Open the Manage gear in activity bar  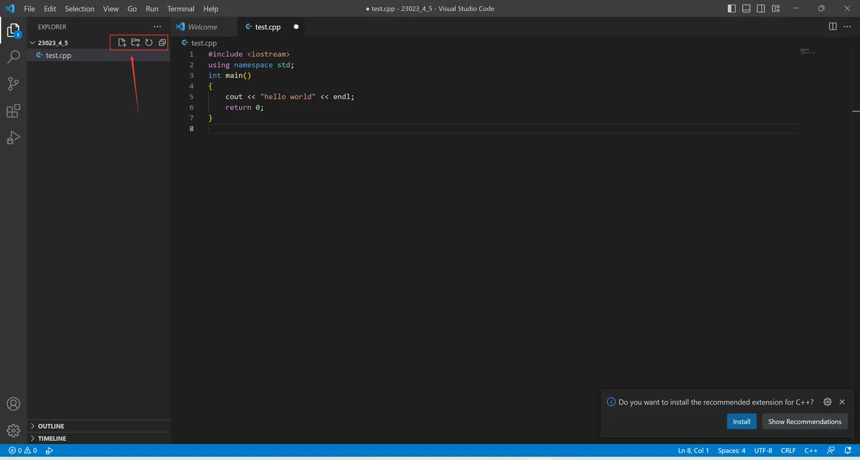coord(13,431)
